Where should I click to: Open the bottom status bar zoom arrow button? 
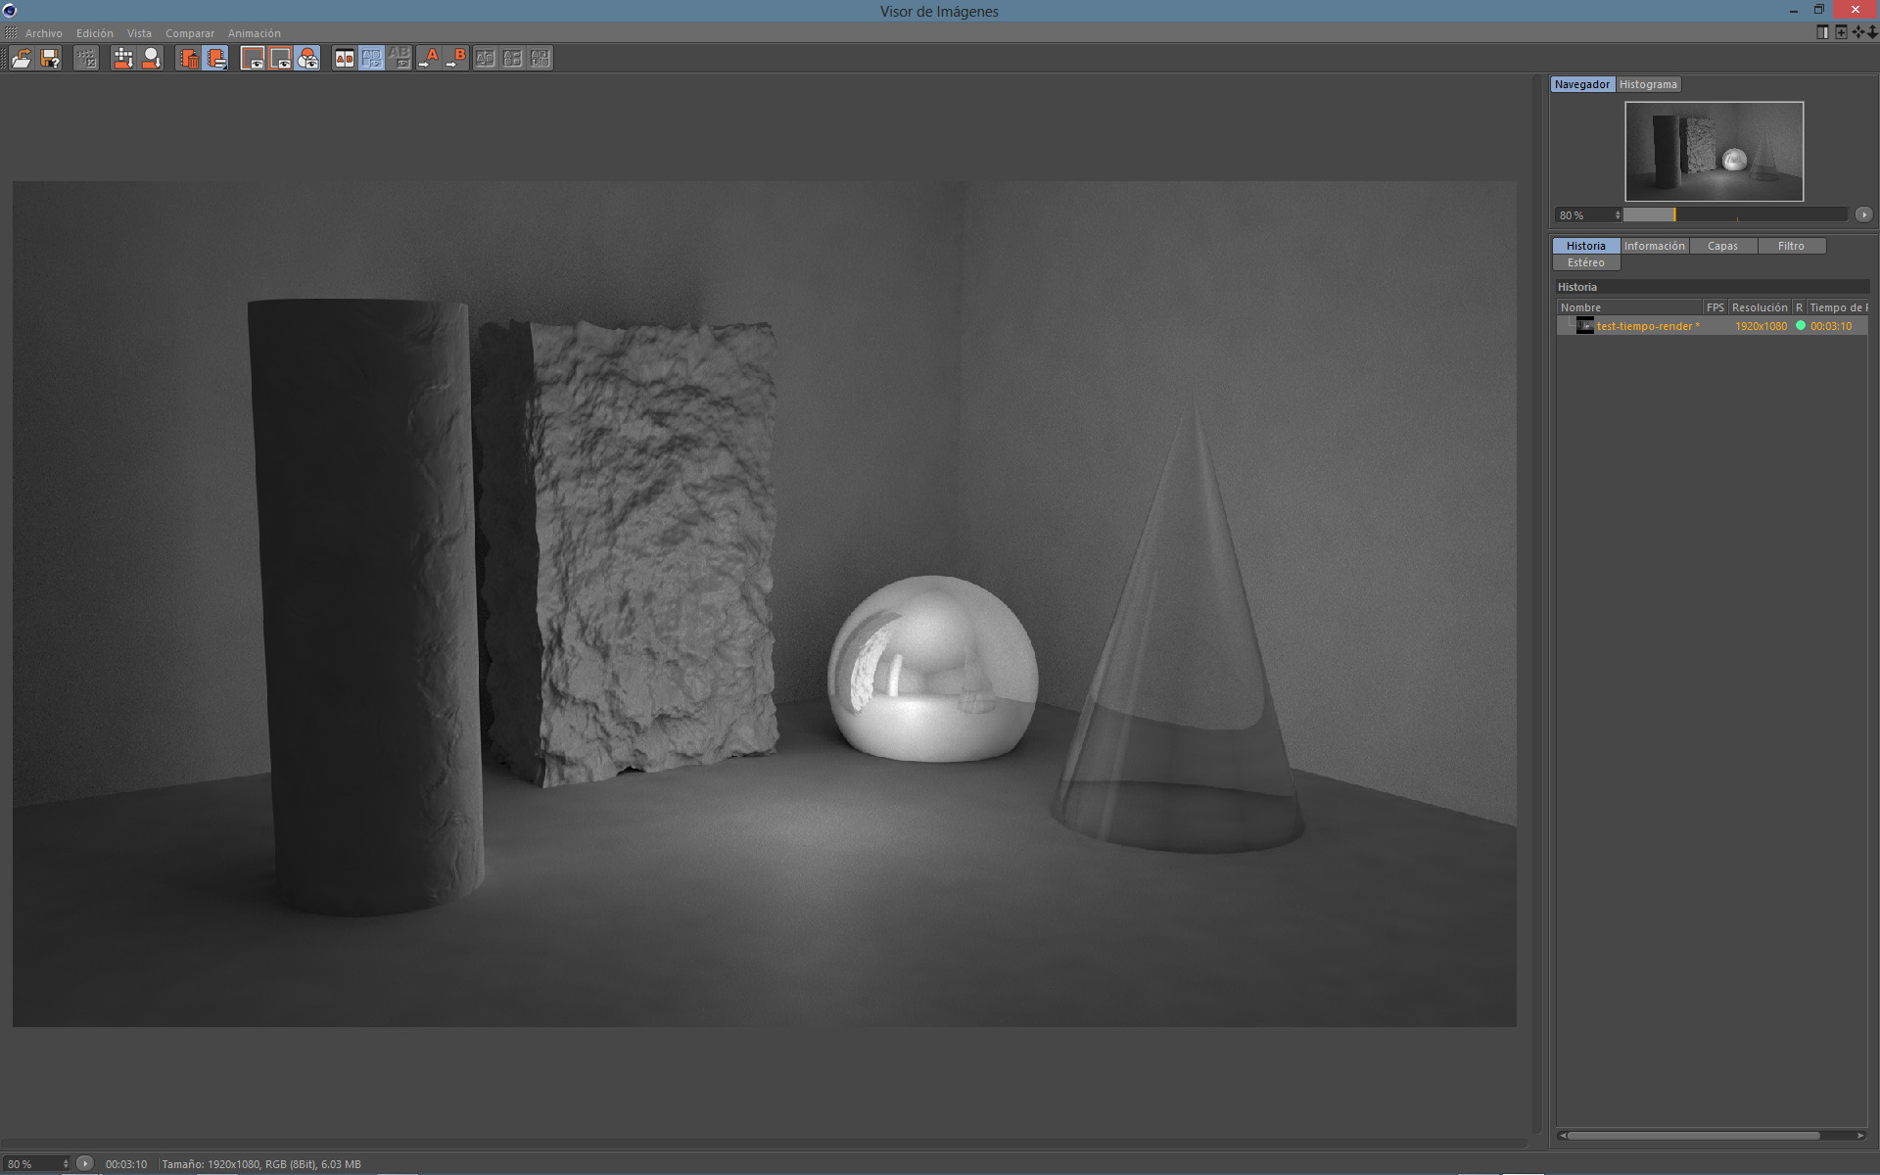tap(84, 1163)
